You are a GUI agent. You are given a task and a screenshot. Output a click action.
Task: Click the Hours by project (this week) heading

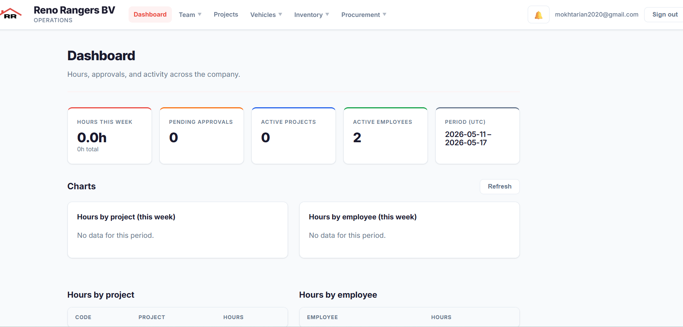pyautogui.click(x=126, y=217)
